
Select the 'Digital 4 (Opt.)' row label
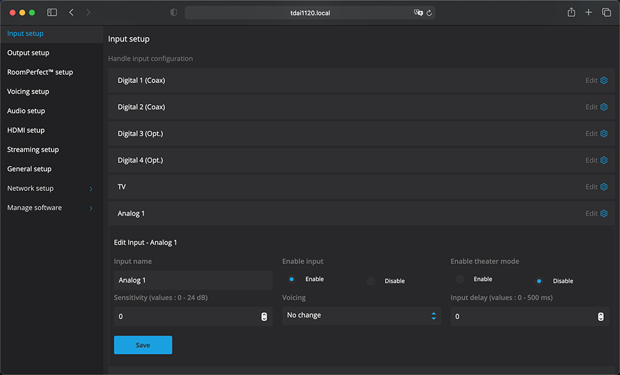[140, 160]
